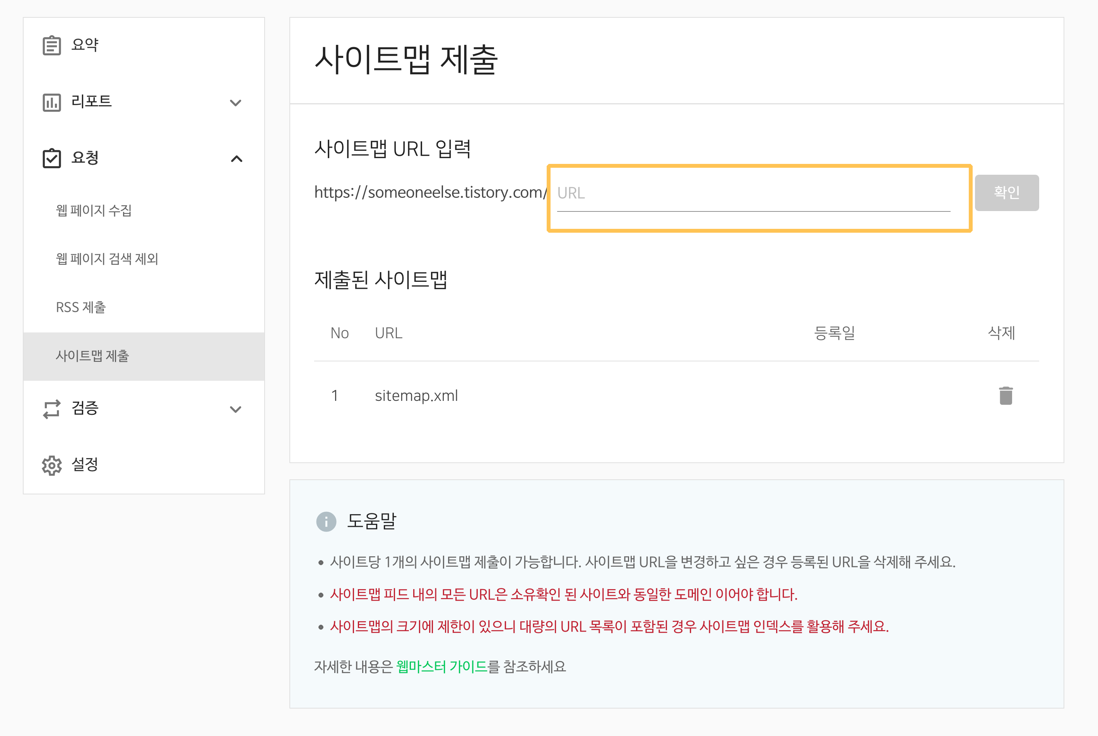Select the 요청 menu label
Viewport: 1098px width, 736px height.
(x=85, y=158)
